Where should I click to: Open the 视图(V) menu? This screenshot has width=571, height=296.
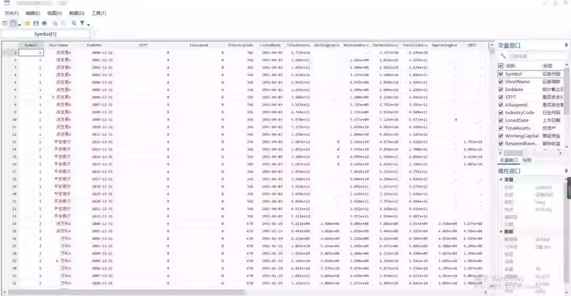coord(54,13)
